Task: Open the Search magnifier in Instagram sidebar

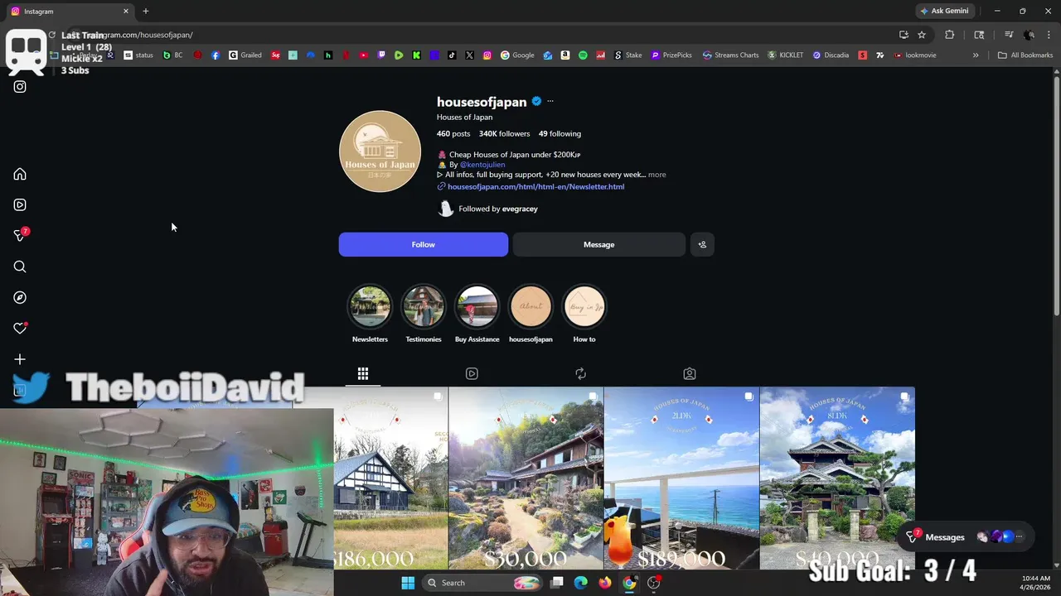Action: pos(20,267)
